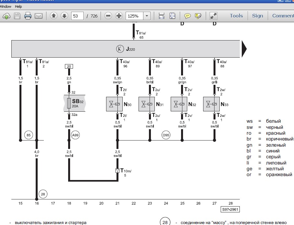Open the Comment pane
The image size is (294, 225).
coord(283,16)
